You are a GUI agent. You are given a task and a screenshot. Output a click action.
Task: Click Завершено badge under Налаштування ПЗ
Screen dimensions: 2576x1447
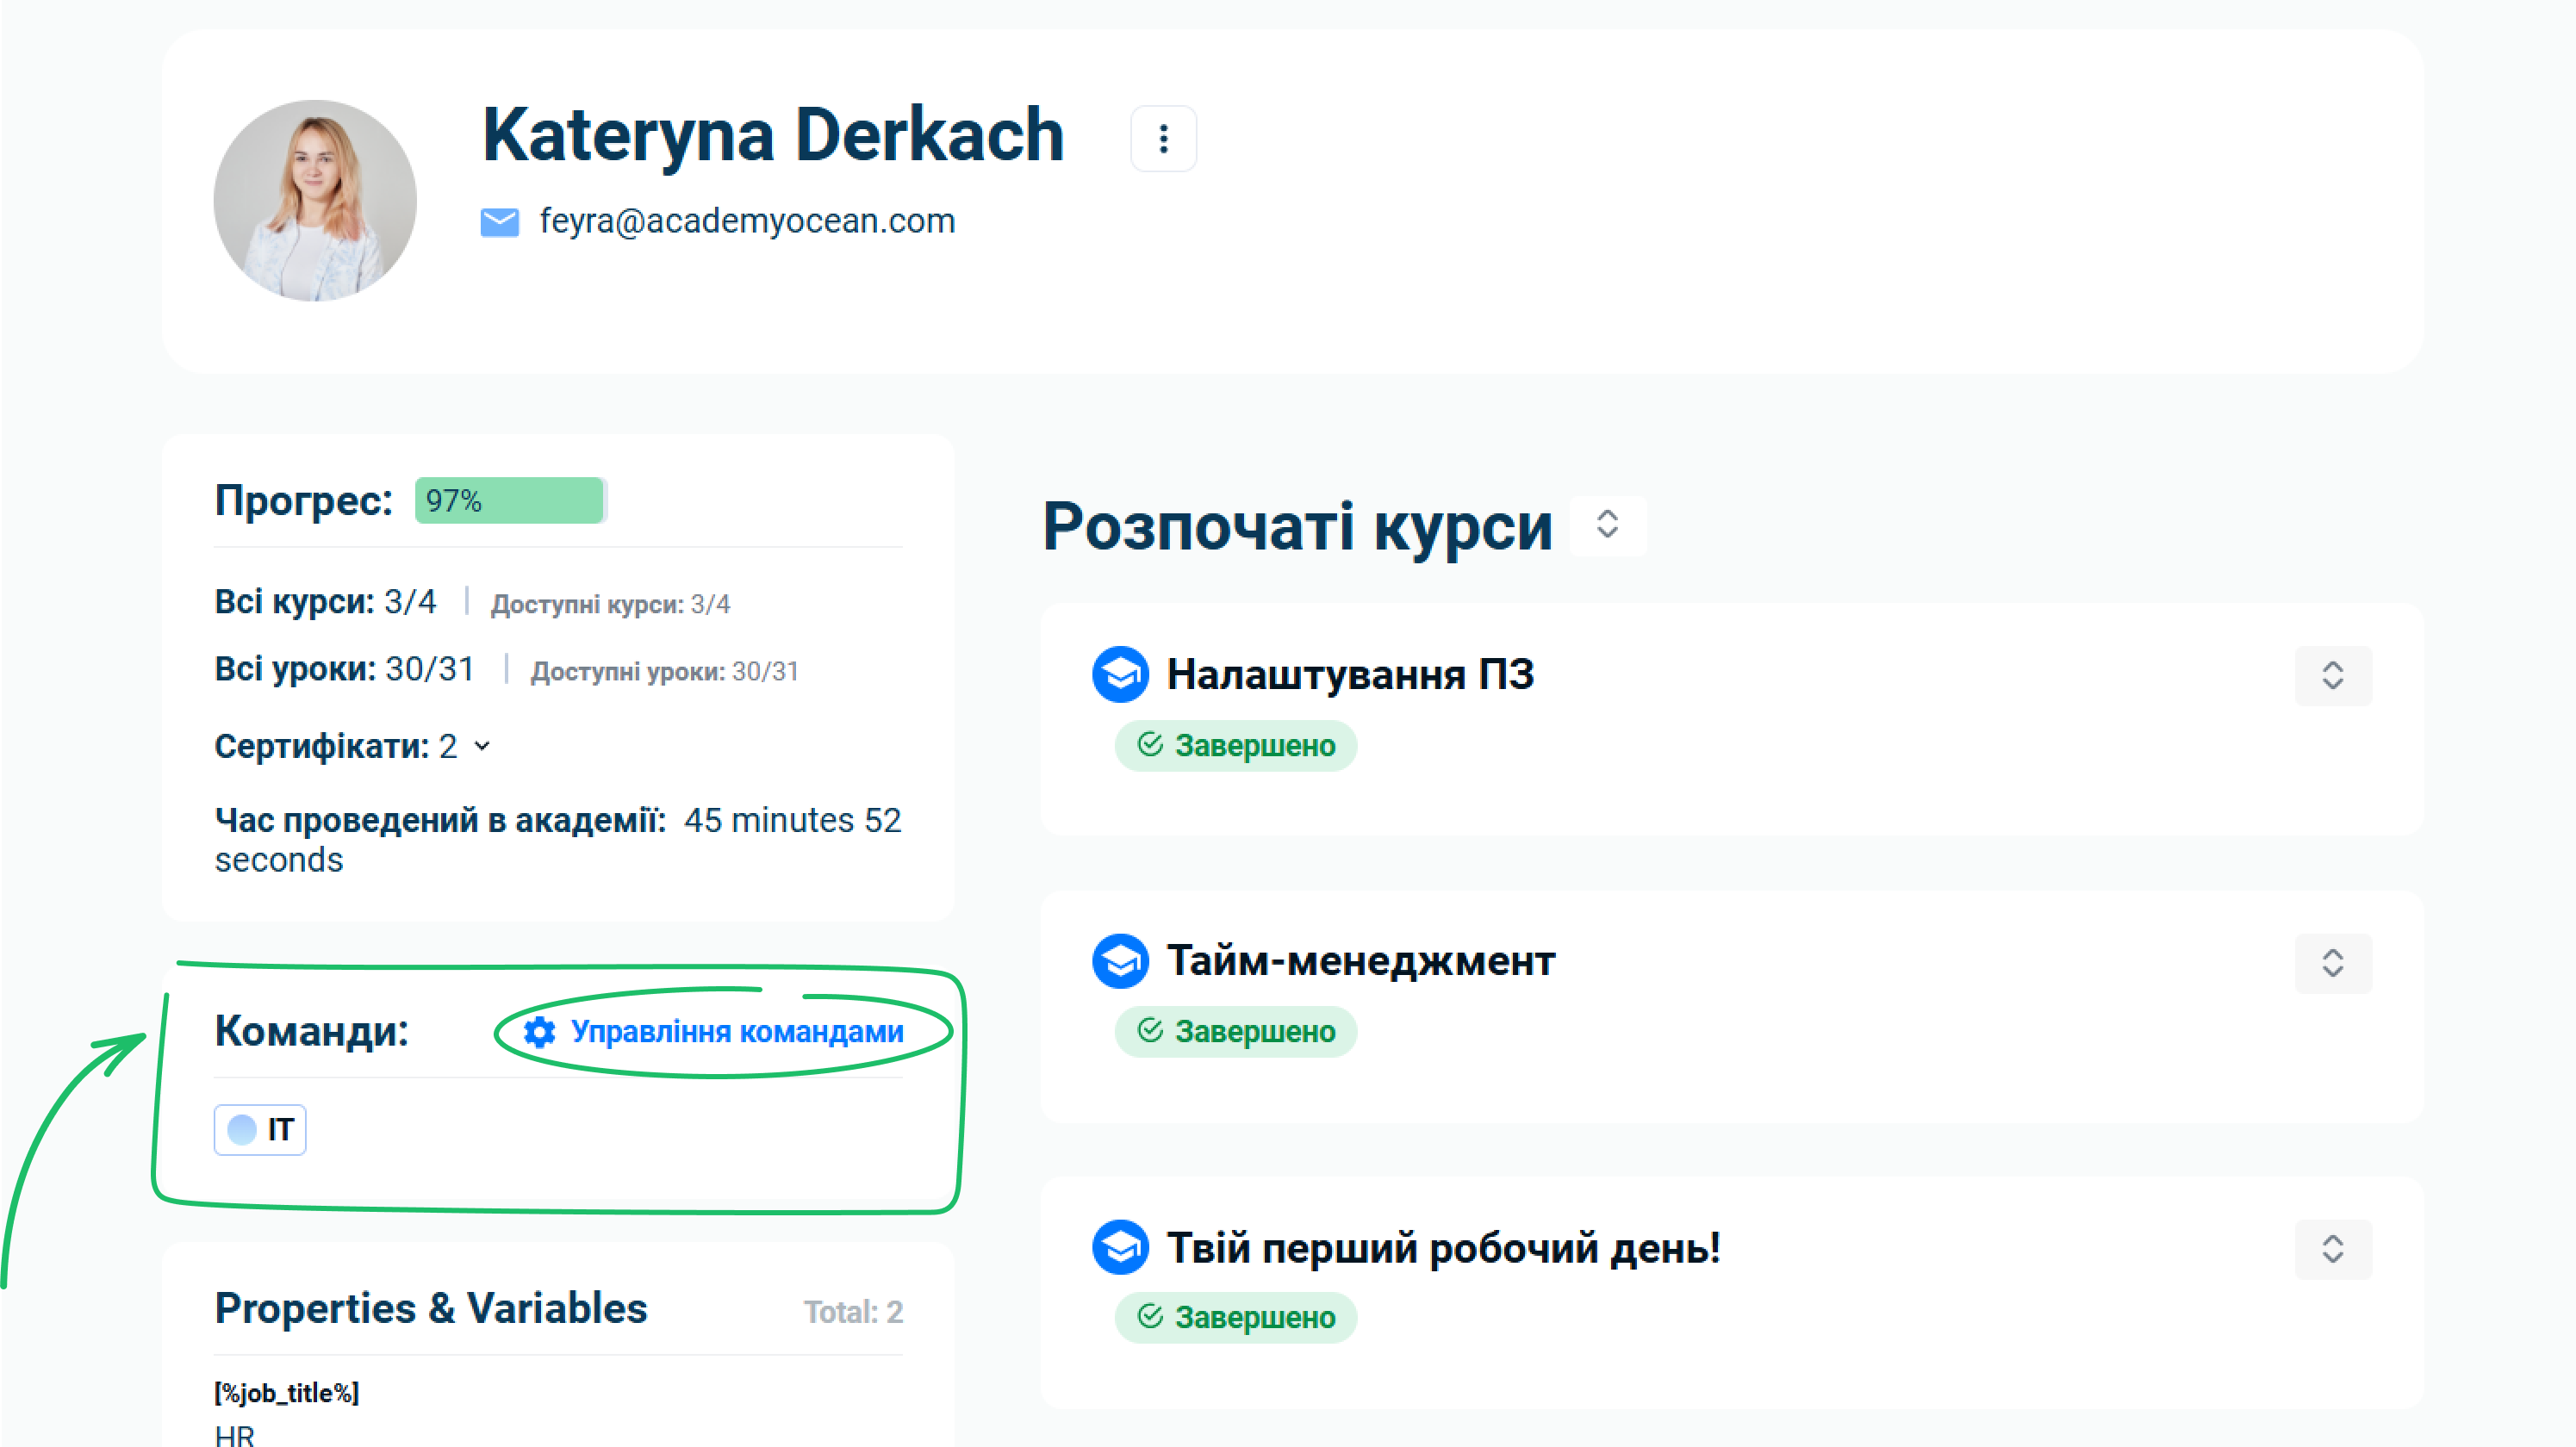[x=1236, y=746]
